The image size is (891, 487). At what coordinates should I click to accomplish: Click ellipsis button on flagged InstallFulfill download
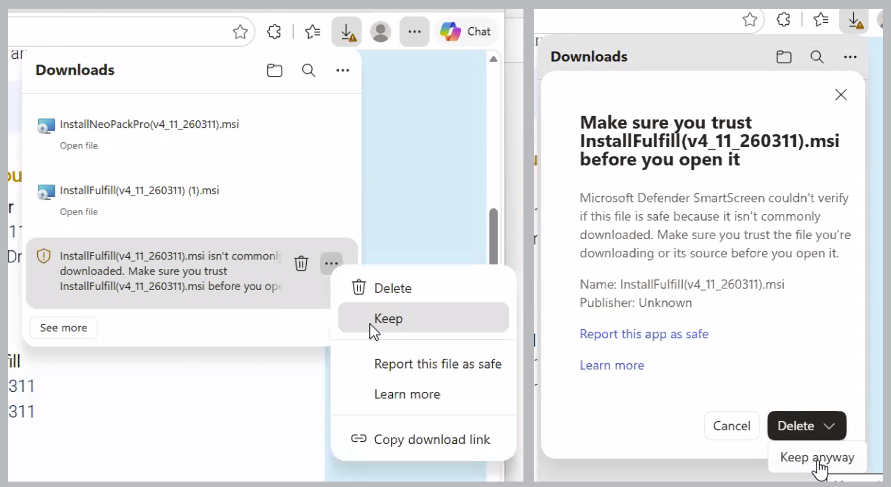click(x=331, y=263)
